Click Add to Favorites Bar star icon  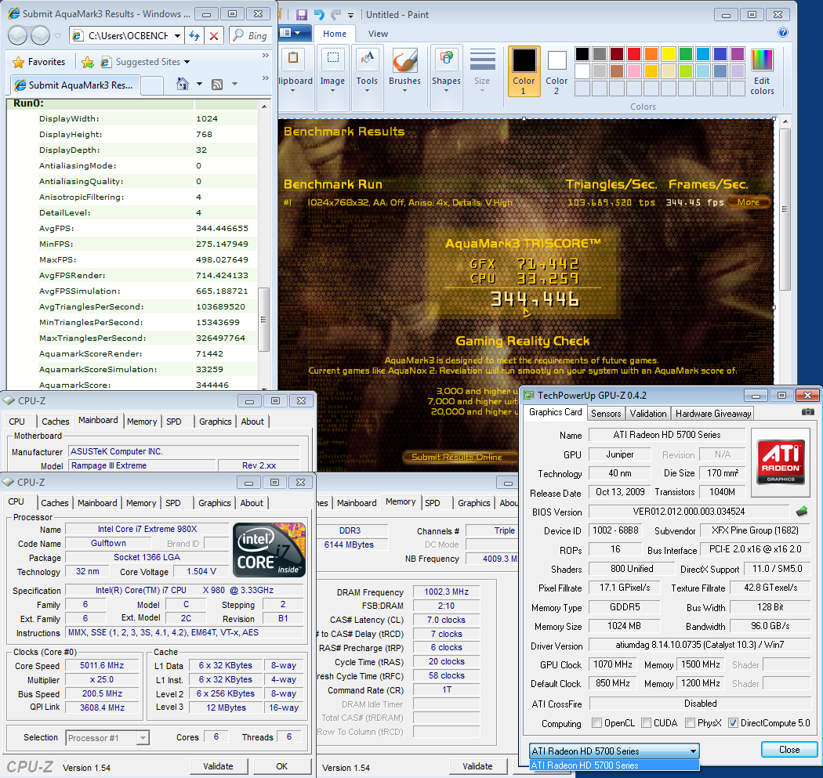88,62
